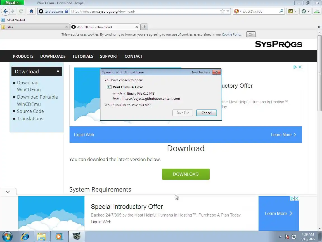Open the TUTORIALS menu
This screenshot has width=322, height=242.
point(83,56)
